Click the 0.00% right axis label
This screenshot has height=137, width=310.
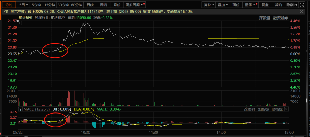click(295, 54)
